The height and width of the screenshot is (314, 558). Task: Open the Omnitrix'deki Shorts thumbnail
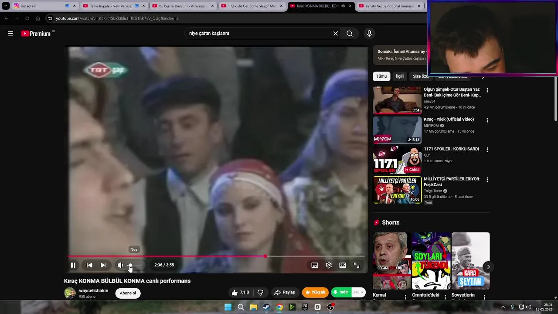tap(431, 261)
